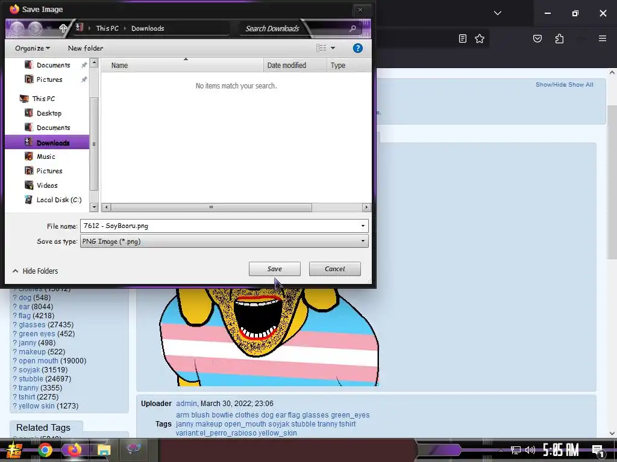
Task: Click the File name text field
Action: [219, 226]
